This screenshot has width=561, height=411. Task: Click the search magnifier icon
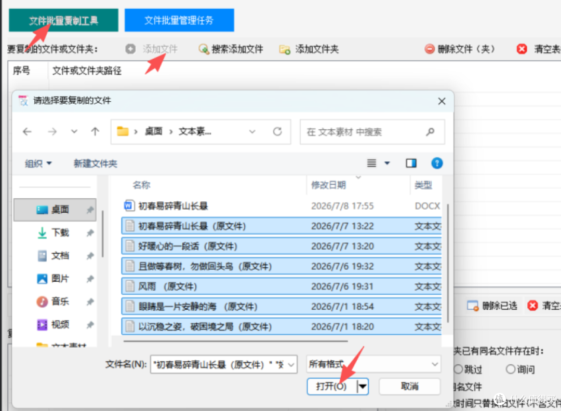click(431, 132)
